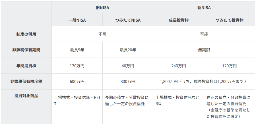Click the 不可 cell
Viewport: 256px width, 126px height.
[x=102, y=34]
